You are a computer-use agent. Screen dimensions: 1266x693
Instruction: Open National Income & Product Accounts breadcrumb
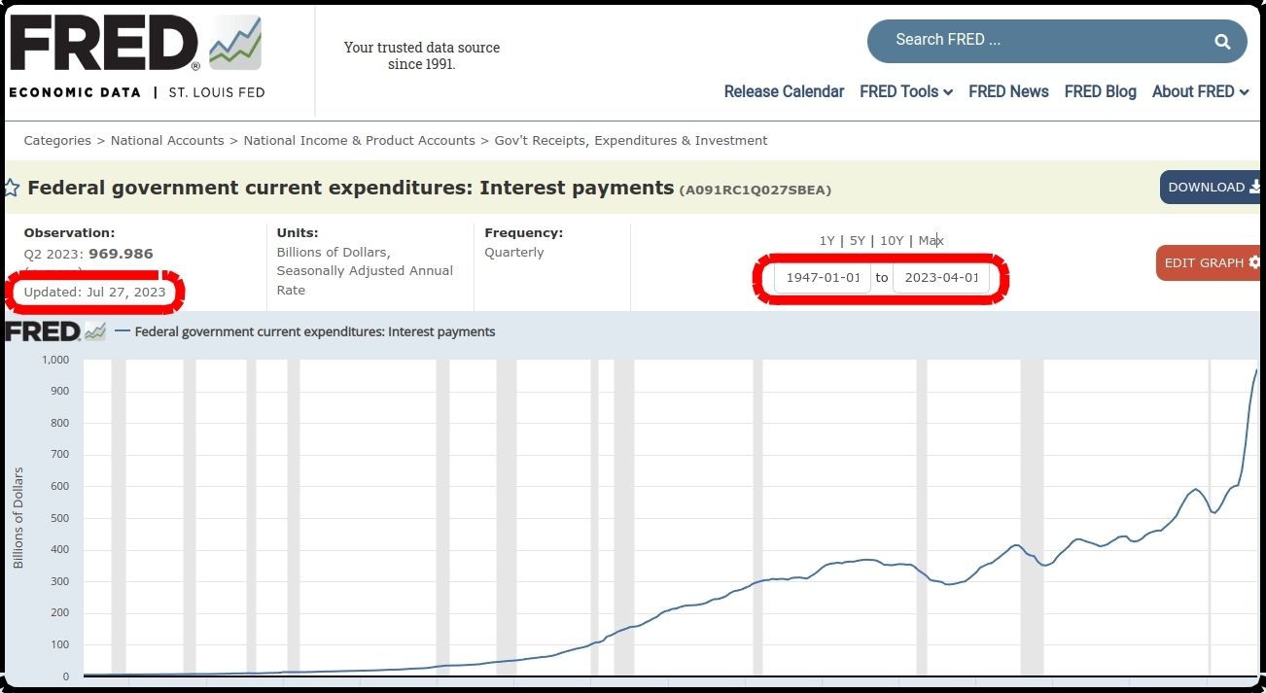[x=359, y=141]
